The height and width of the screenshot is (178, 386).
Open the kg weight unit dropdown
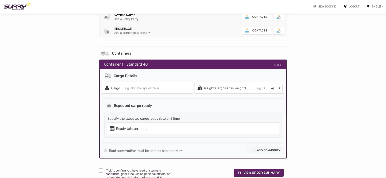pyautogui.click(x=275, y=88)
